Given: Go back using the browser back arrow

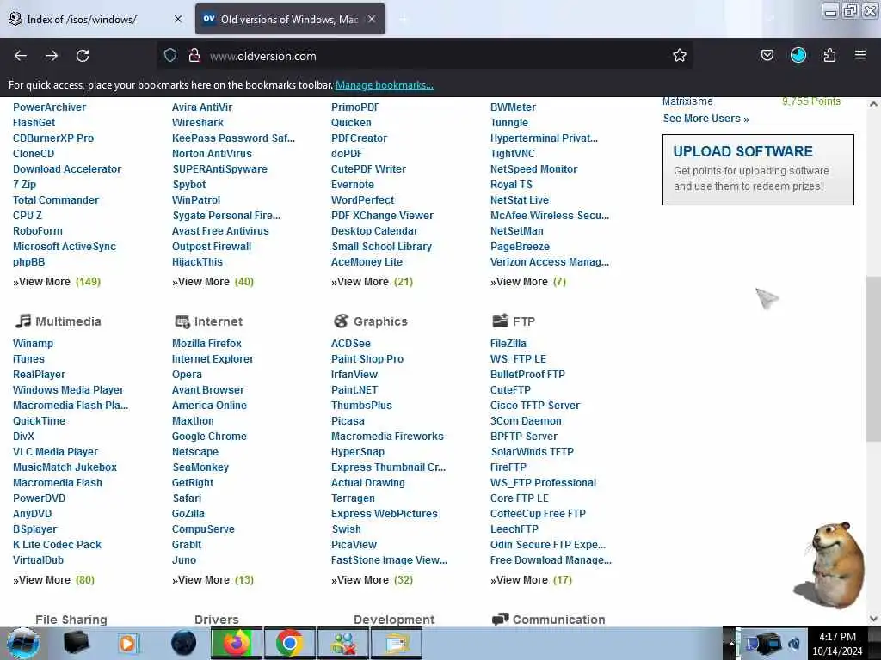Looking at the screenshot, I should (x=21, y=56).
